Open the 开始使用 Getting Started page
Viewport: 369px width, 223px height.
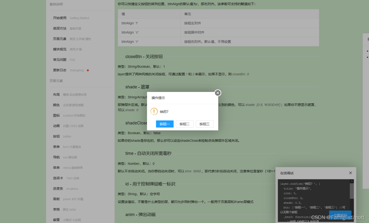60,18
